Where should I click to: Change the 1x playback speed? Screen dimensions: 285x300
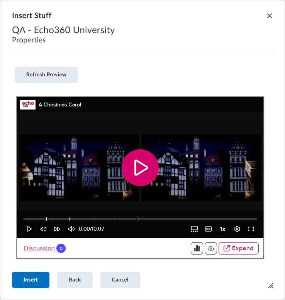click(222, 229)
